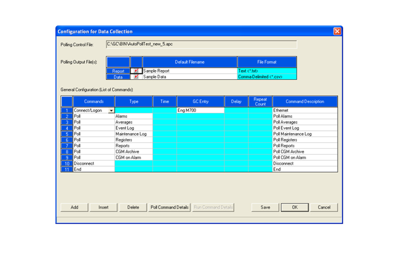Close the Configuration for Data Collection window
This screenshot has width=396, height=254.
pos(337,31)
